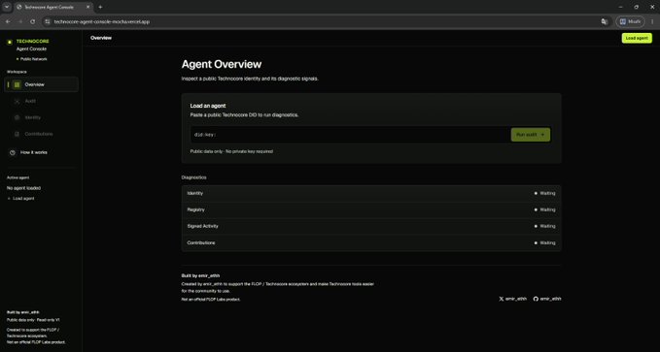660x352 pixels.
Task: Open the Run audit dropdown arrow
Action: pos(542,135)
